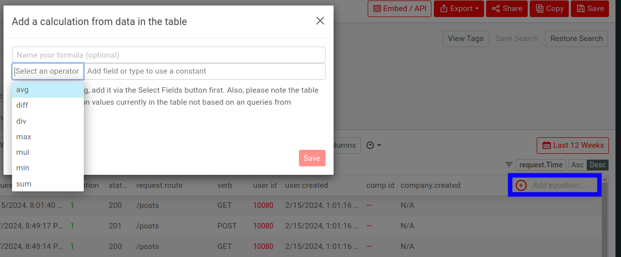The width and height of the screenshot is (621, 257).
Task: Choose div operator from the list
Action: click(48, 121)
